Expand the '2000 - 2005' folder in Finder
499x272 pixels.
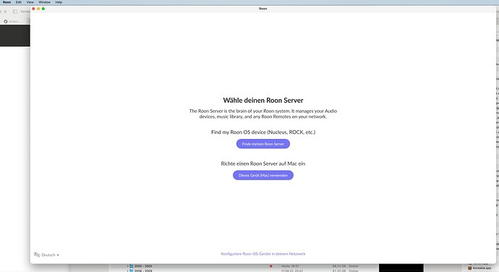127,266
